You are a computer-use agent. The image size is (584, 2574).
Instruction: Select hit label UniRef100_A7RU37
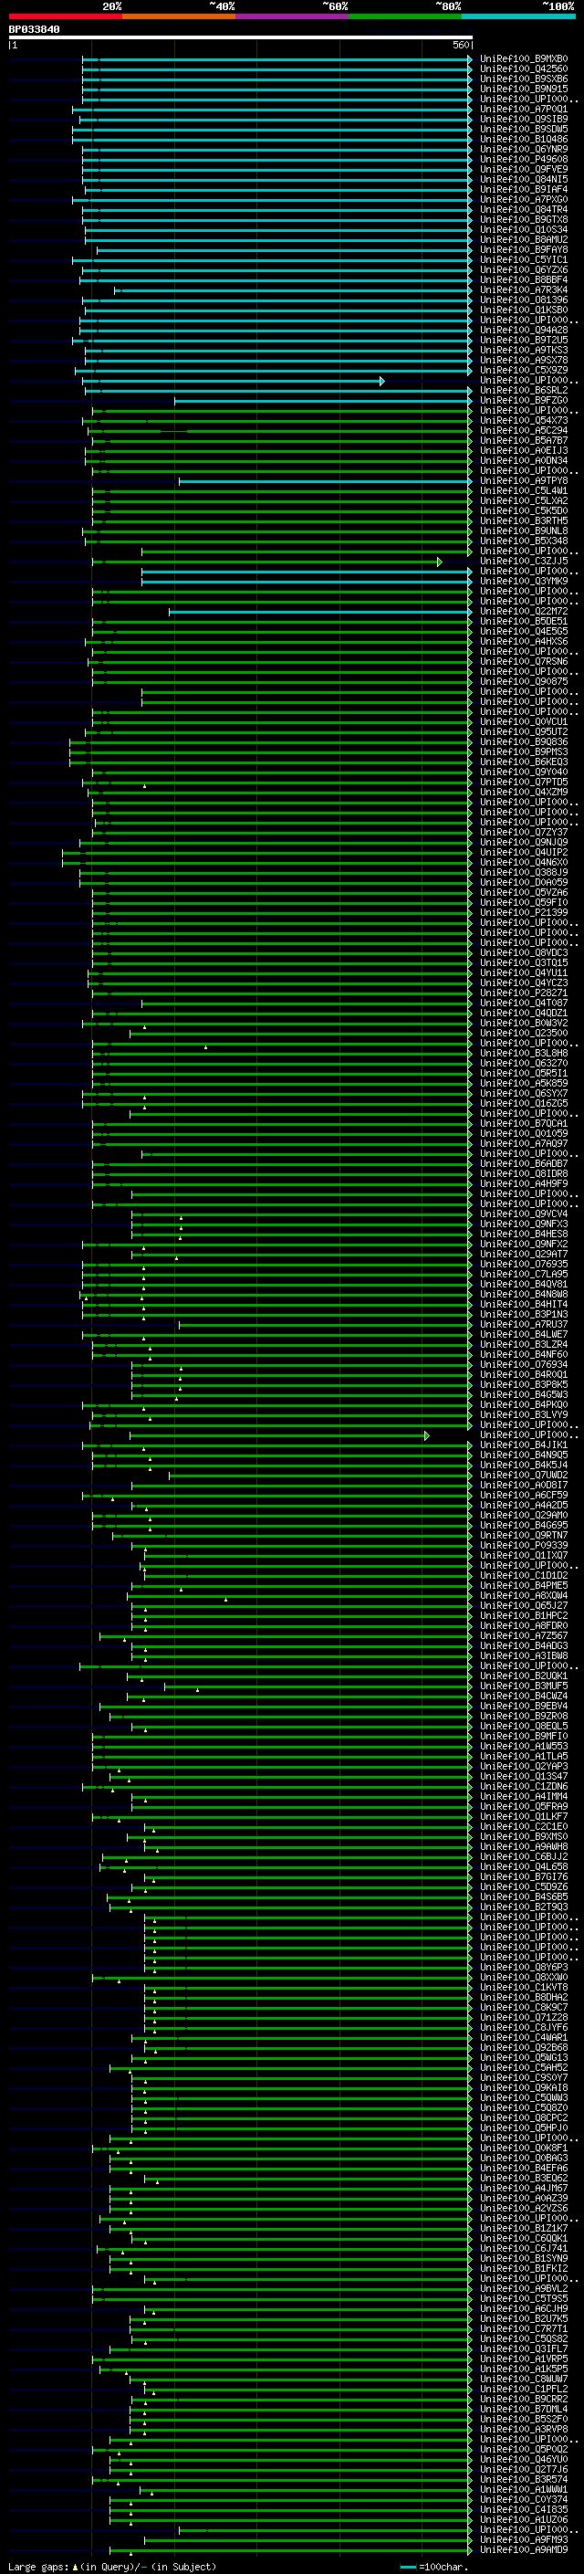[x=524, y=1324]
